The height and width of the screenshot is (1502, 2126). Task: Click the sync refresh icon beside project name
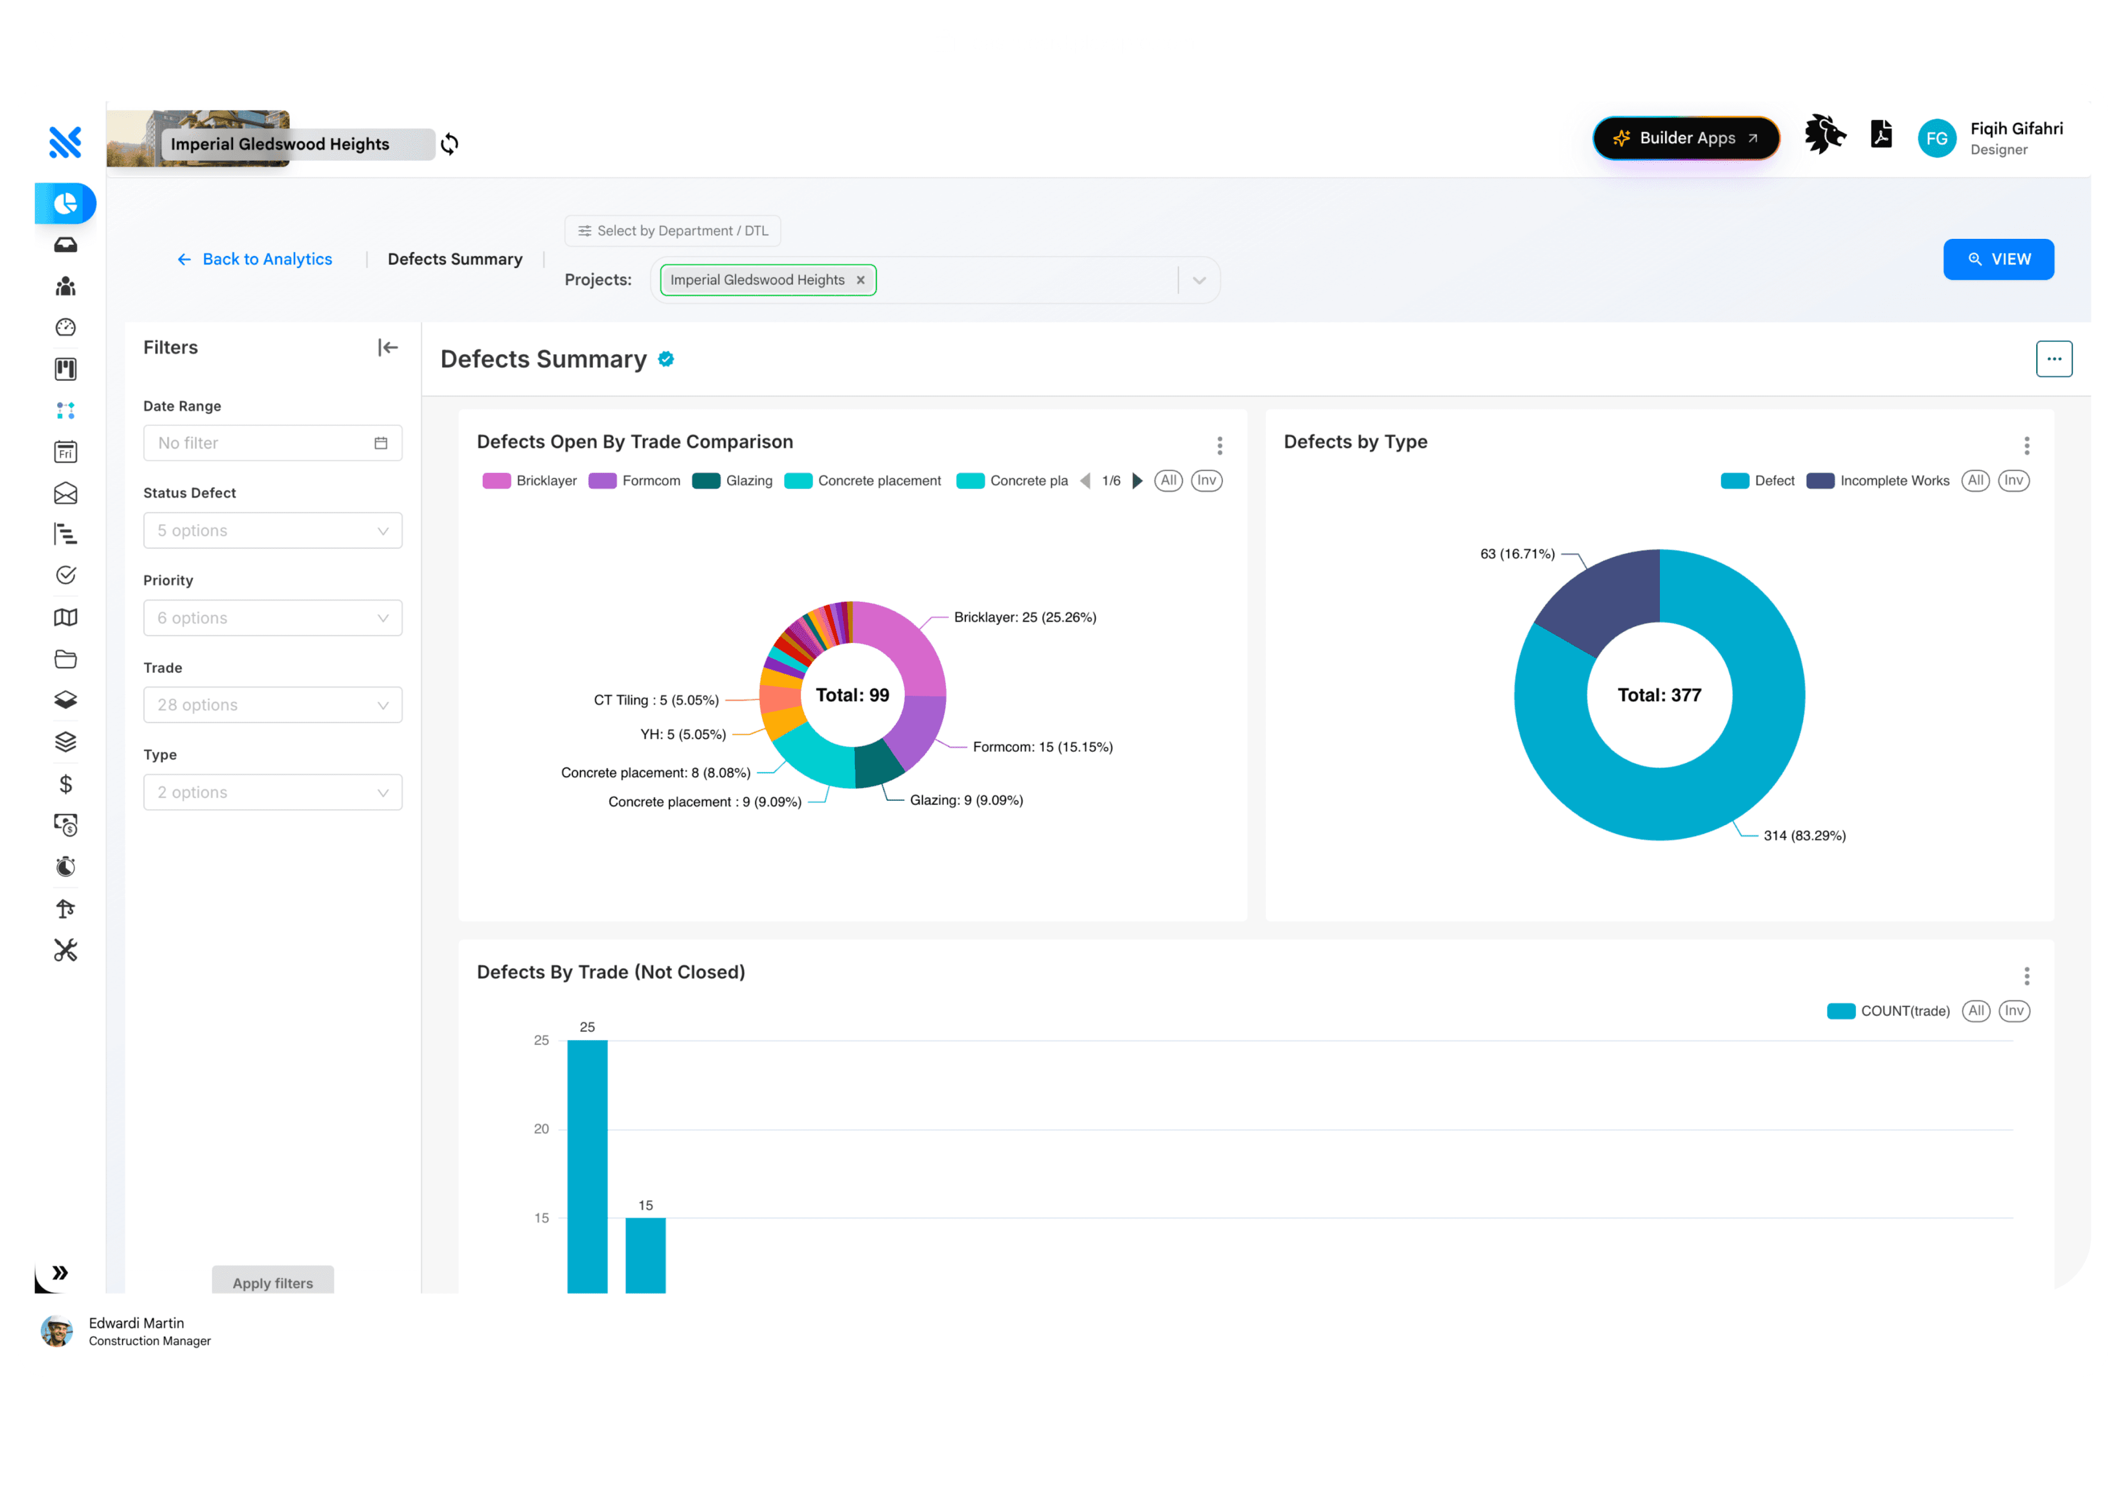click(x=450, y=143)
